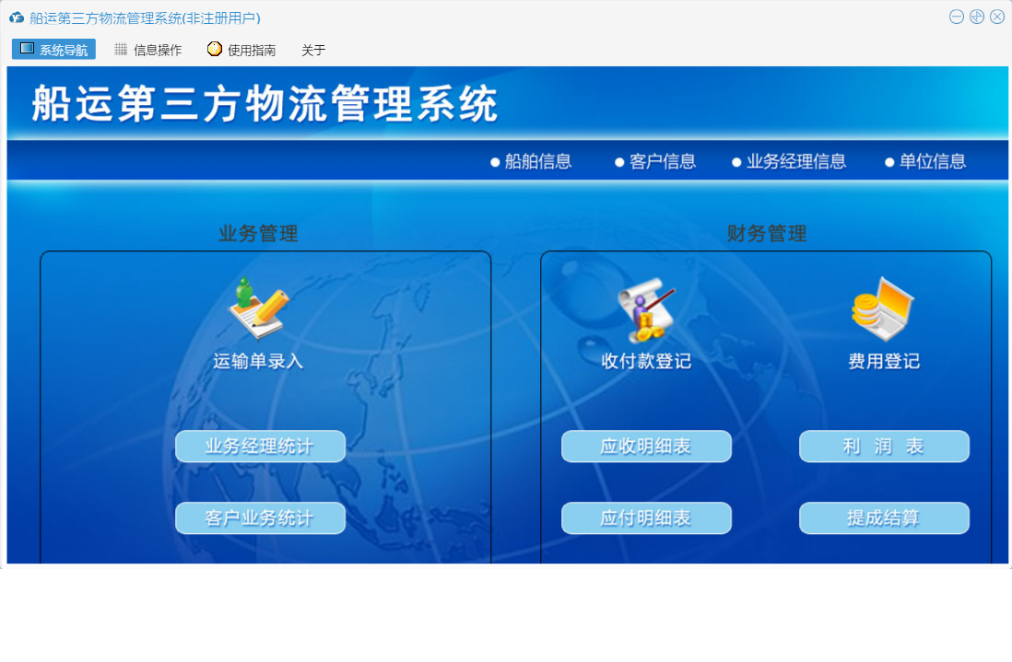Open the 收付款登记 scroll-and-coins icon
The height and width of the screenshot is (662, 1012).
646,309
